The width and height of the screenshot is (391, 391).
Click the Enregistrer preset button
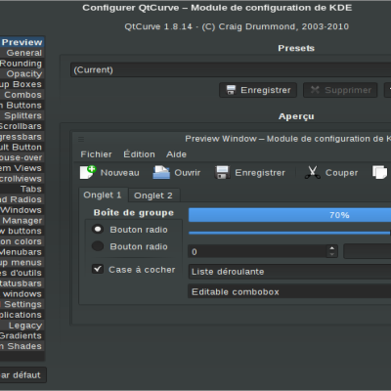pos(258,90)
